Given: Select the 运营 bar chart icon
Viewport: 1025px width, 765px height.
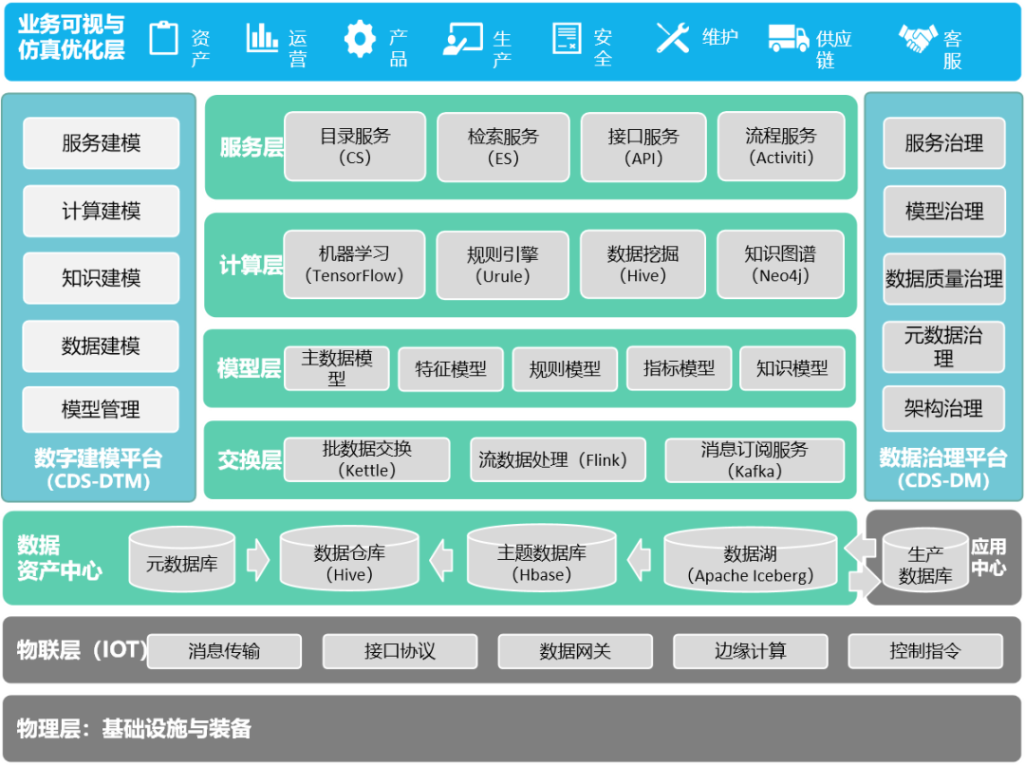Looking at the screenshot, I should point(260,38).
